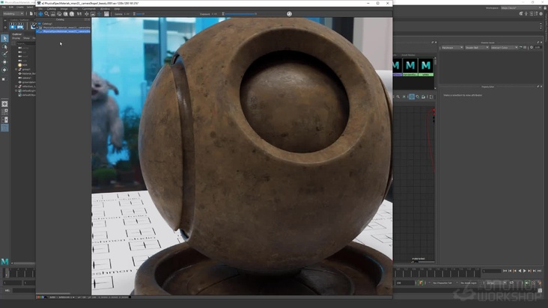
Task: Step to the previous keyframe
Action: (515, 271)
